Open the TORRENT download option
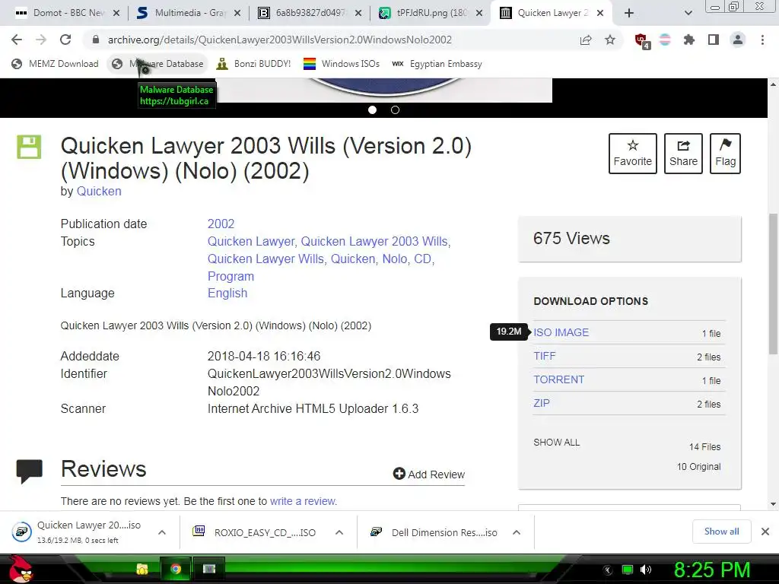779x584 pixels. pyautogui.click(x=558, y=379)
